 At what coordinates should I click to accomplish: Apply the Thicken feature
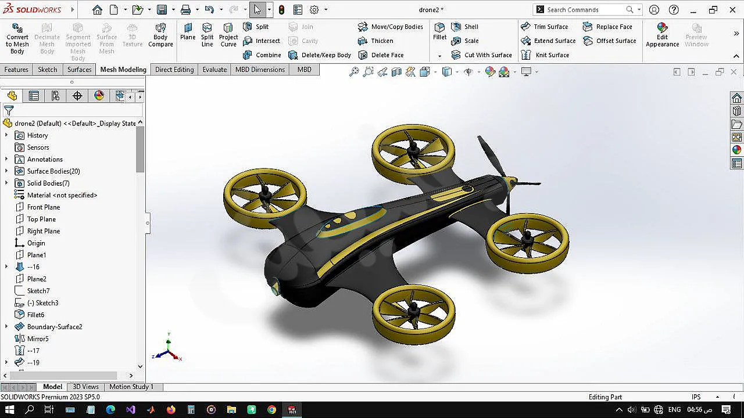[x=375, y=41]
